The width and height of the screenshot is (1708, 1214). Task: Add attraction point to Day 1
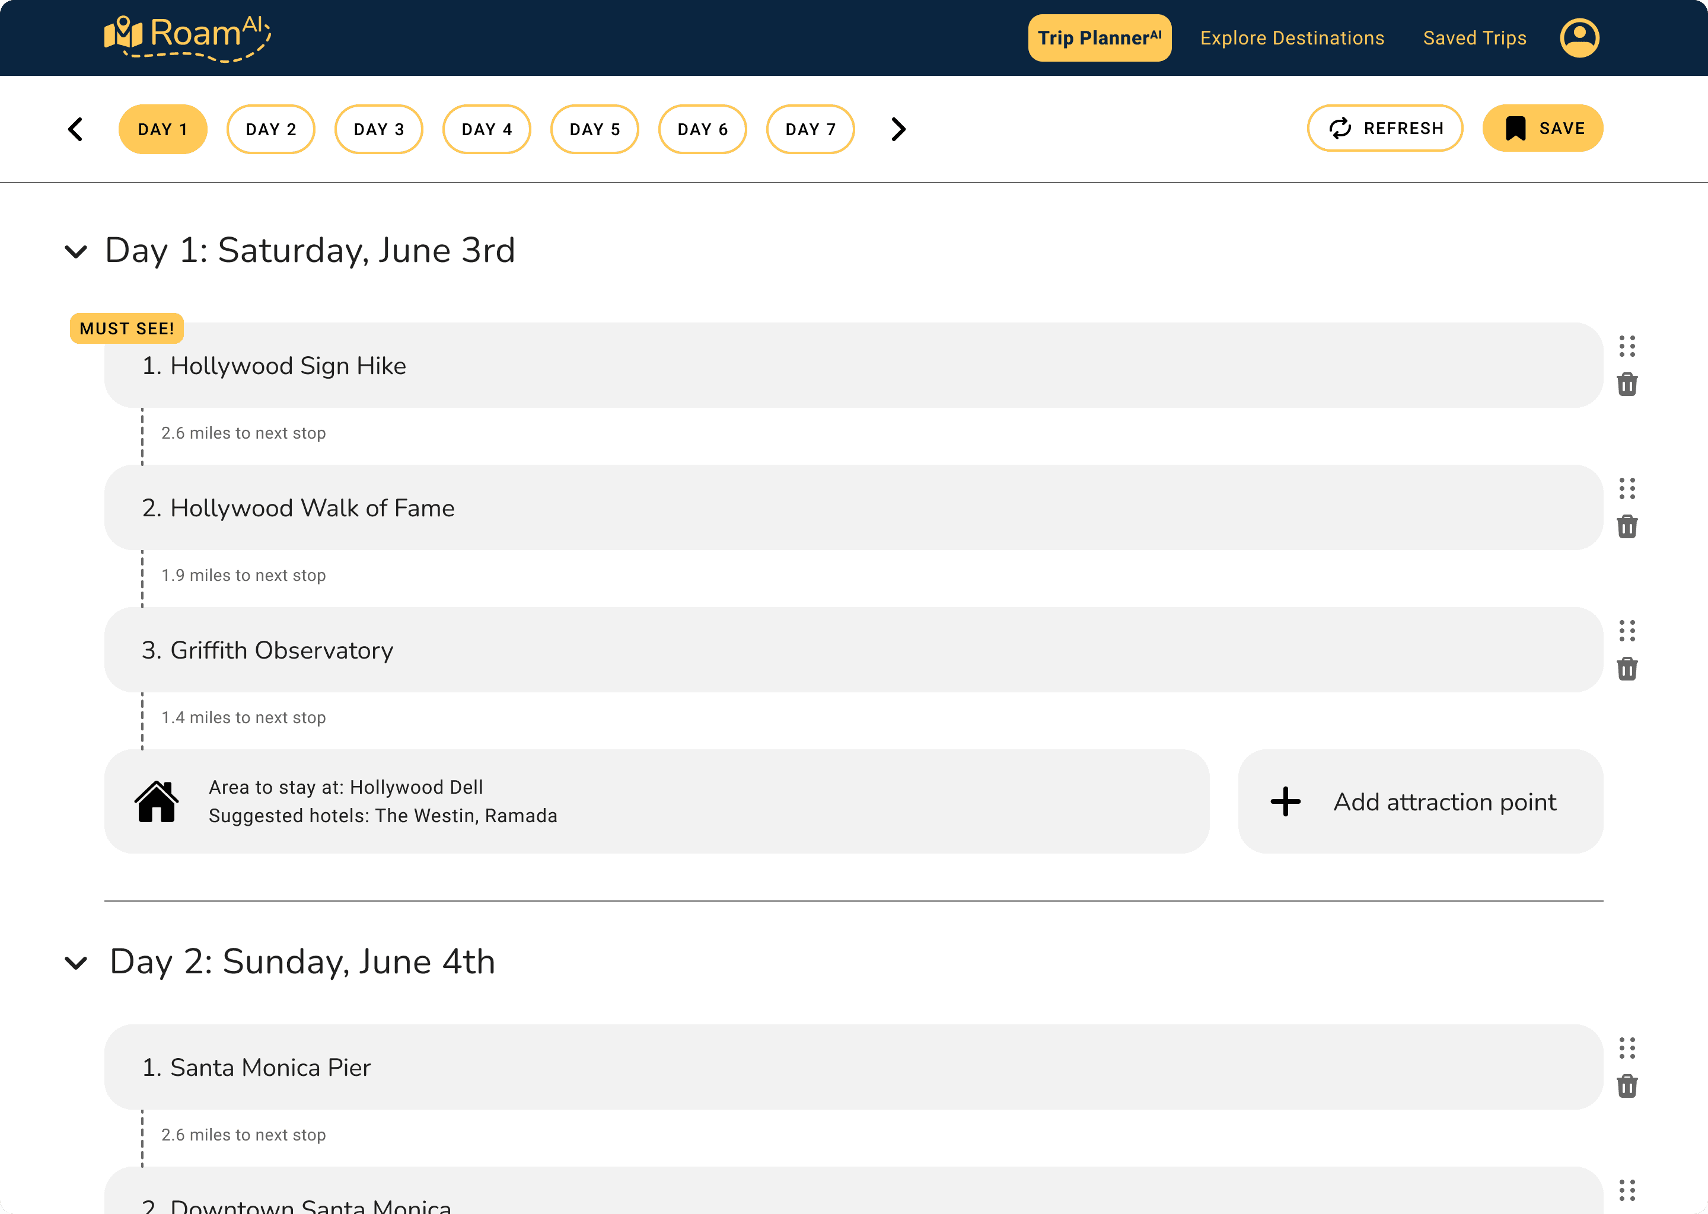point(1420,801)
